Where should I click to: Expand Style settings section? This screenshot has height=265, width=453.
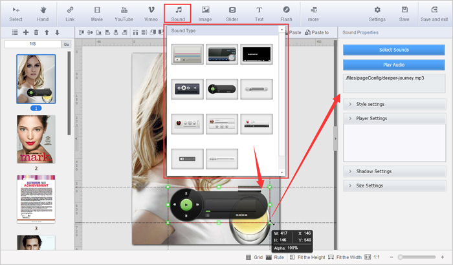coord(394,104)
